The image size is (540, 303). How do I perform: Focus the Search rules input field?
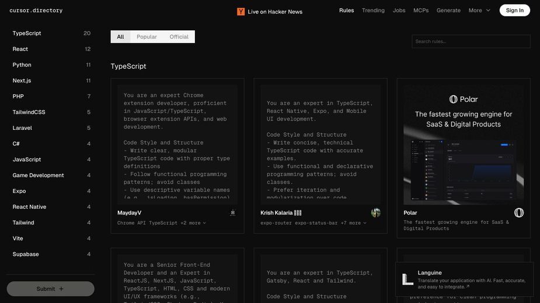pyautogui.click(x=471, y=41)
